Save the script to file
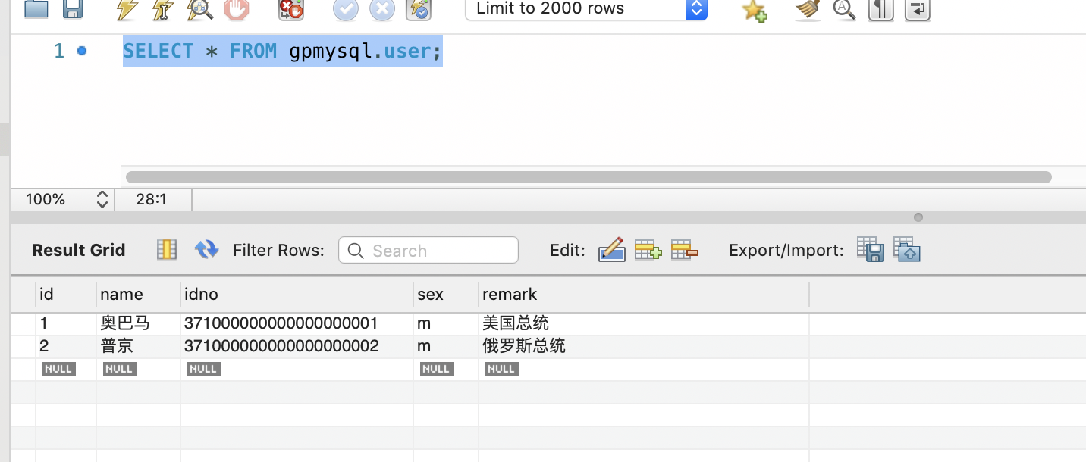 pos(73,9)
